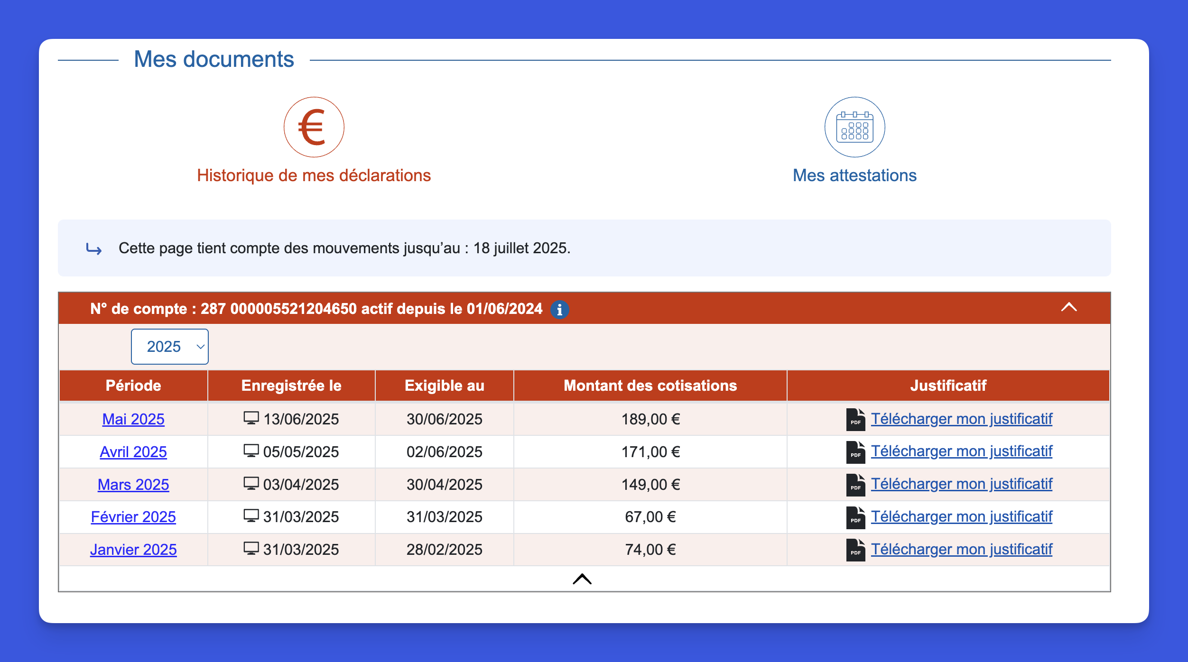1188x662 pixels.
Task: Download the justificatif for Février 2025
Action: pyautogui.click(x=962, y=517)
